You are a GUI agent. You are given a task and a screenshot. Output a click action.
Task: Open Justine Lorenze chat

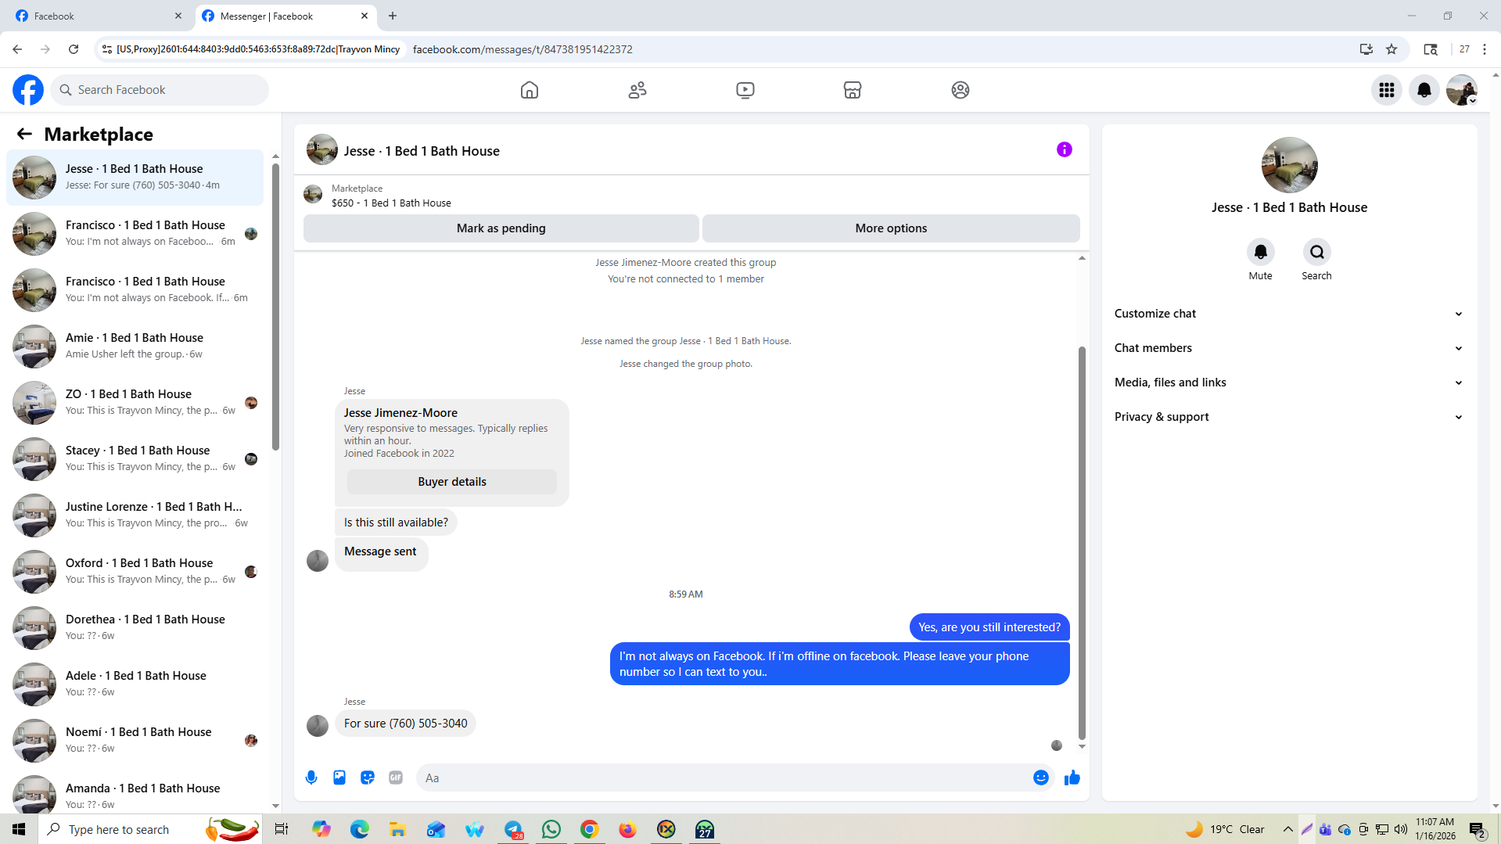point(135,515)
